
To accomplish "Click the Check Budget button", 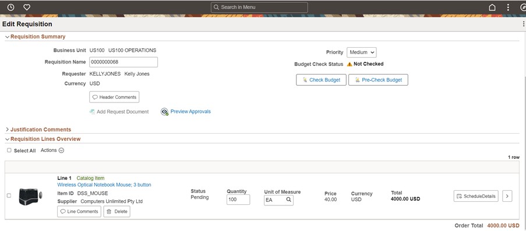I will click(x=321, y=80).
